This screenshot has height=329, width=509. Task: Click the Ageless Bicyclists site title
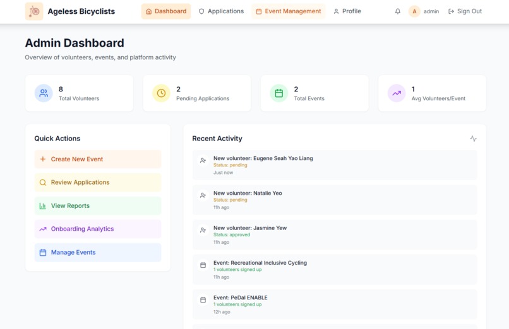81,11
